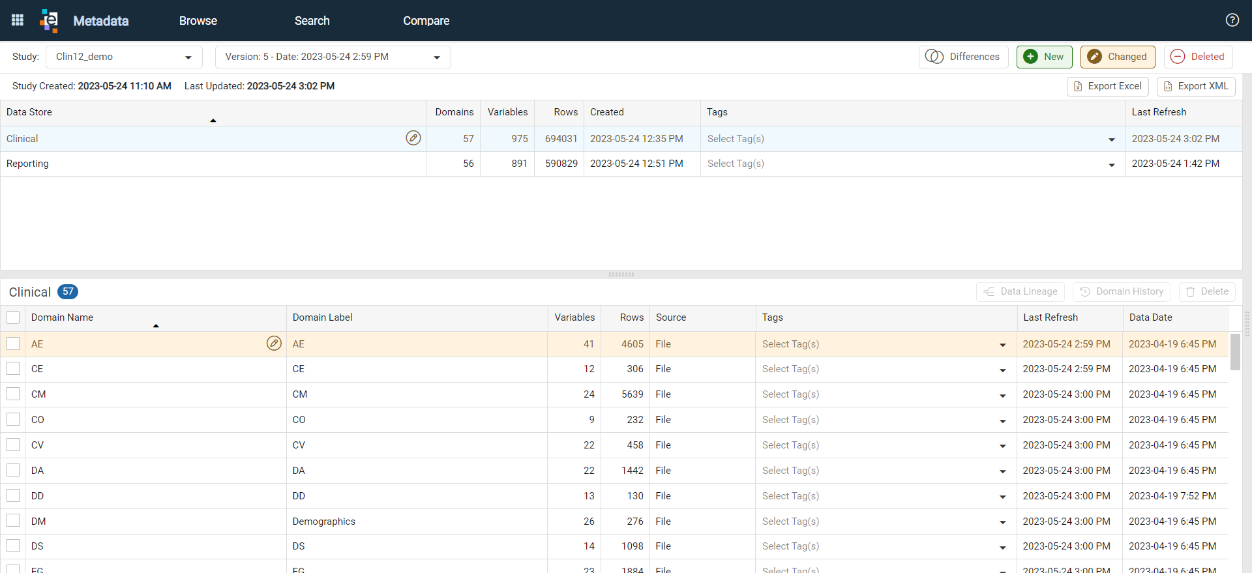Go to the Search menu
1252x573 pixels.
[x=312, y=21]
